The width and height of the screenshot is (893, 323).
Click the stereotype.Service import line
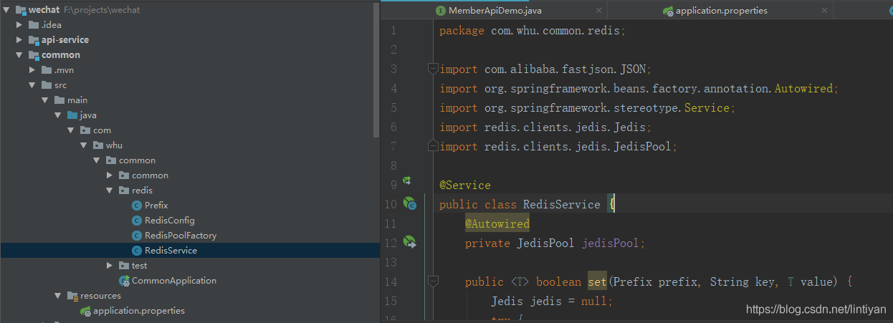[x=588, y=108]
